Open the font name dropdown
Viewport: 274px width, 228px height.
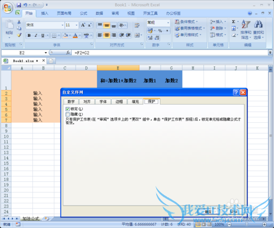62,25
